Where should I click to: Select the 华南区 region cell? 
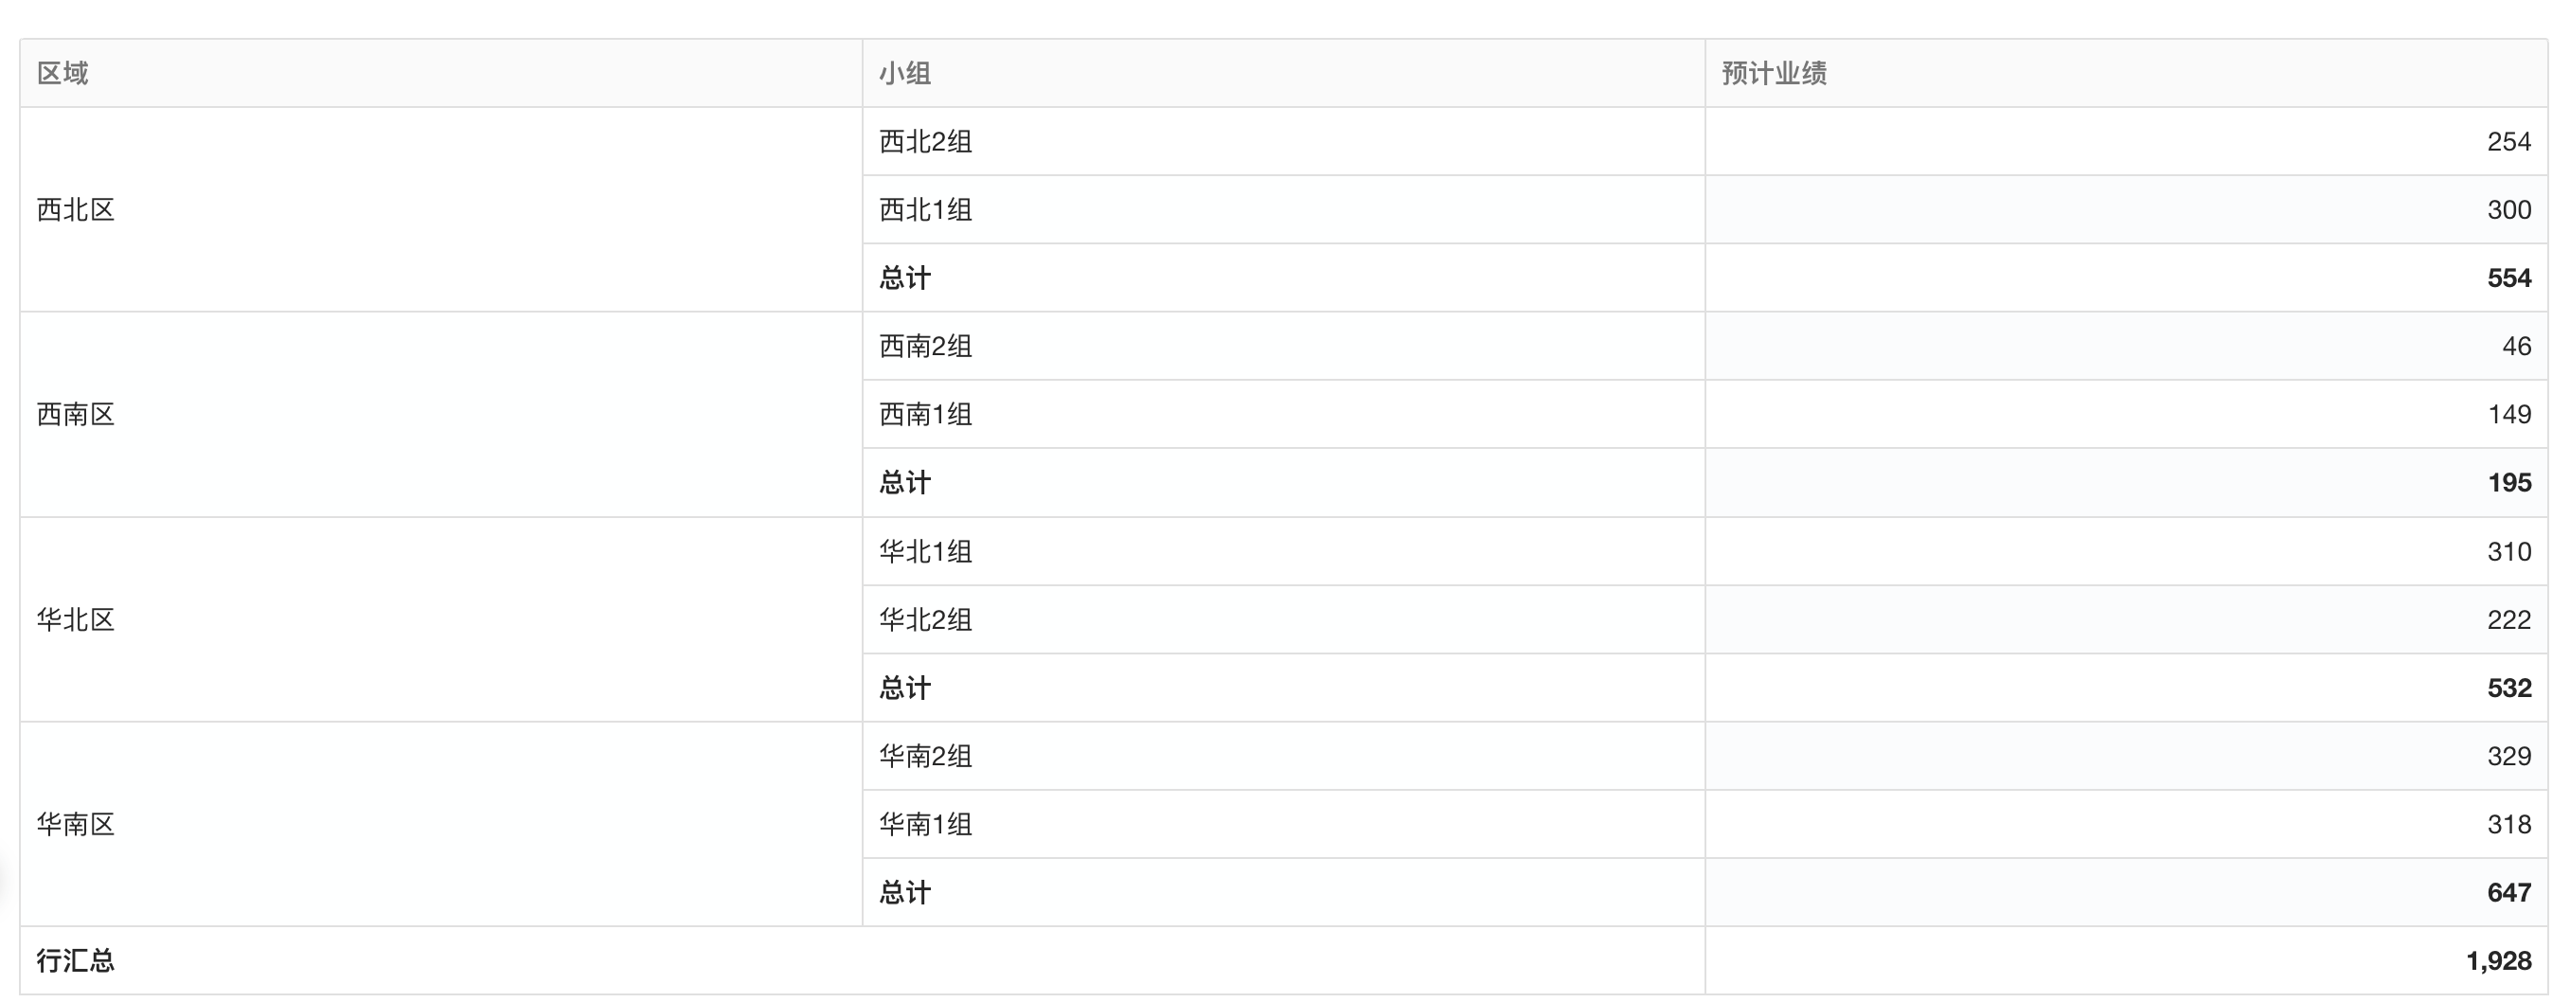(x=76, y=824)
